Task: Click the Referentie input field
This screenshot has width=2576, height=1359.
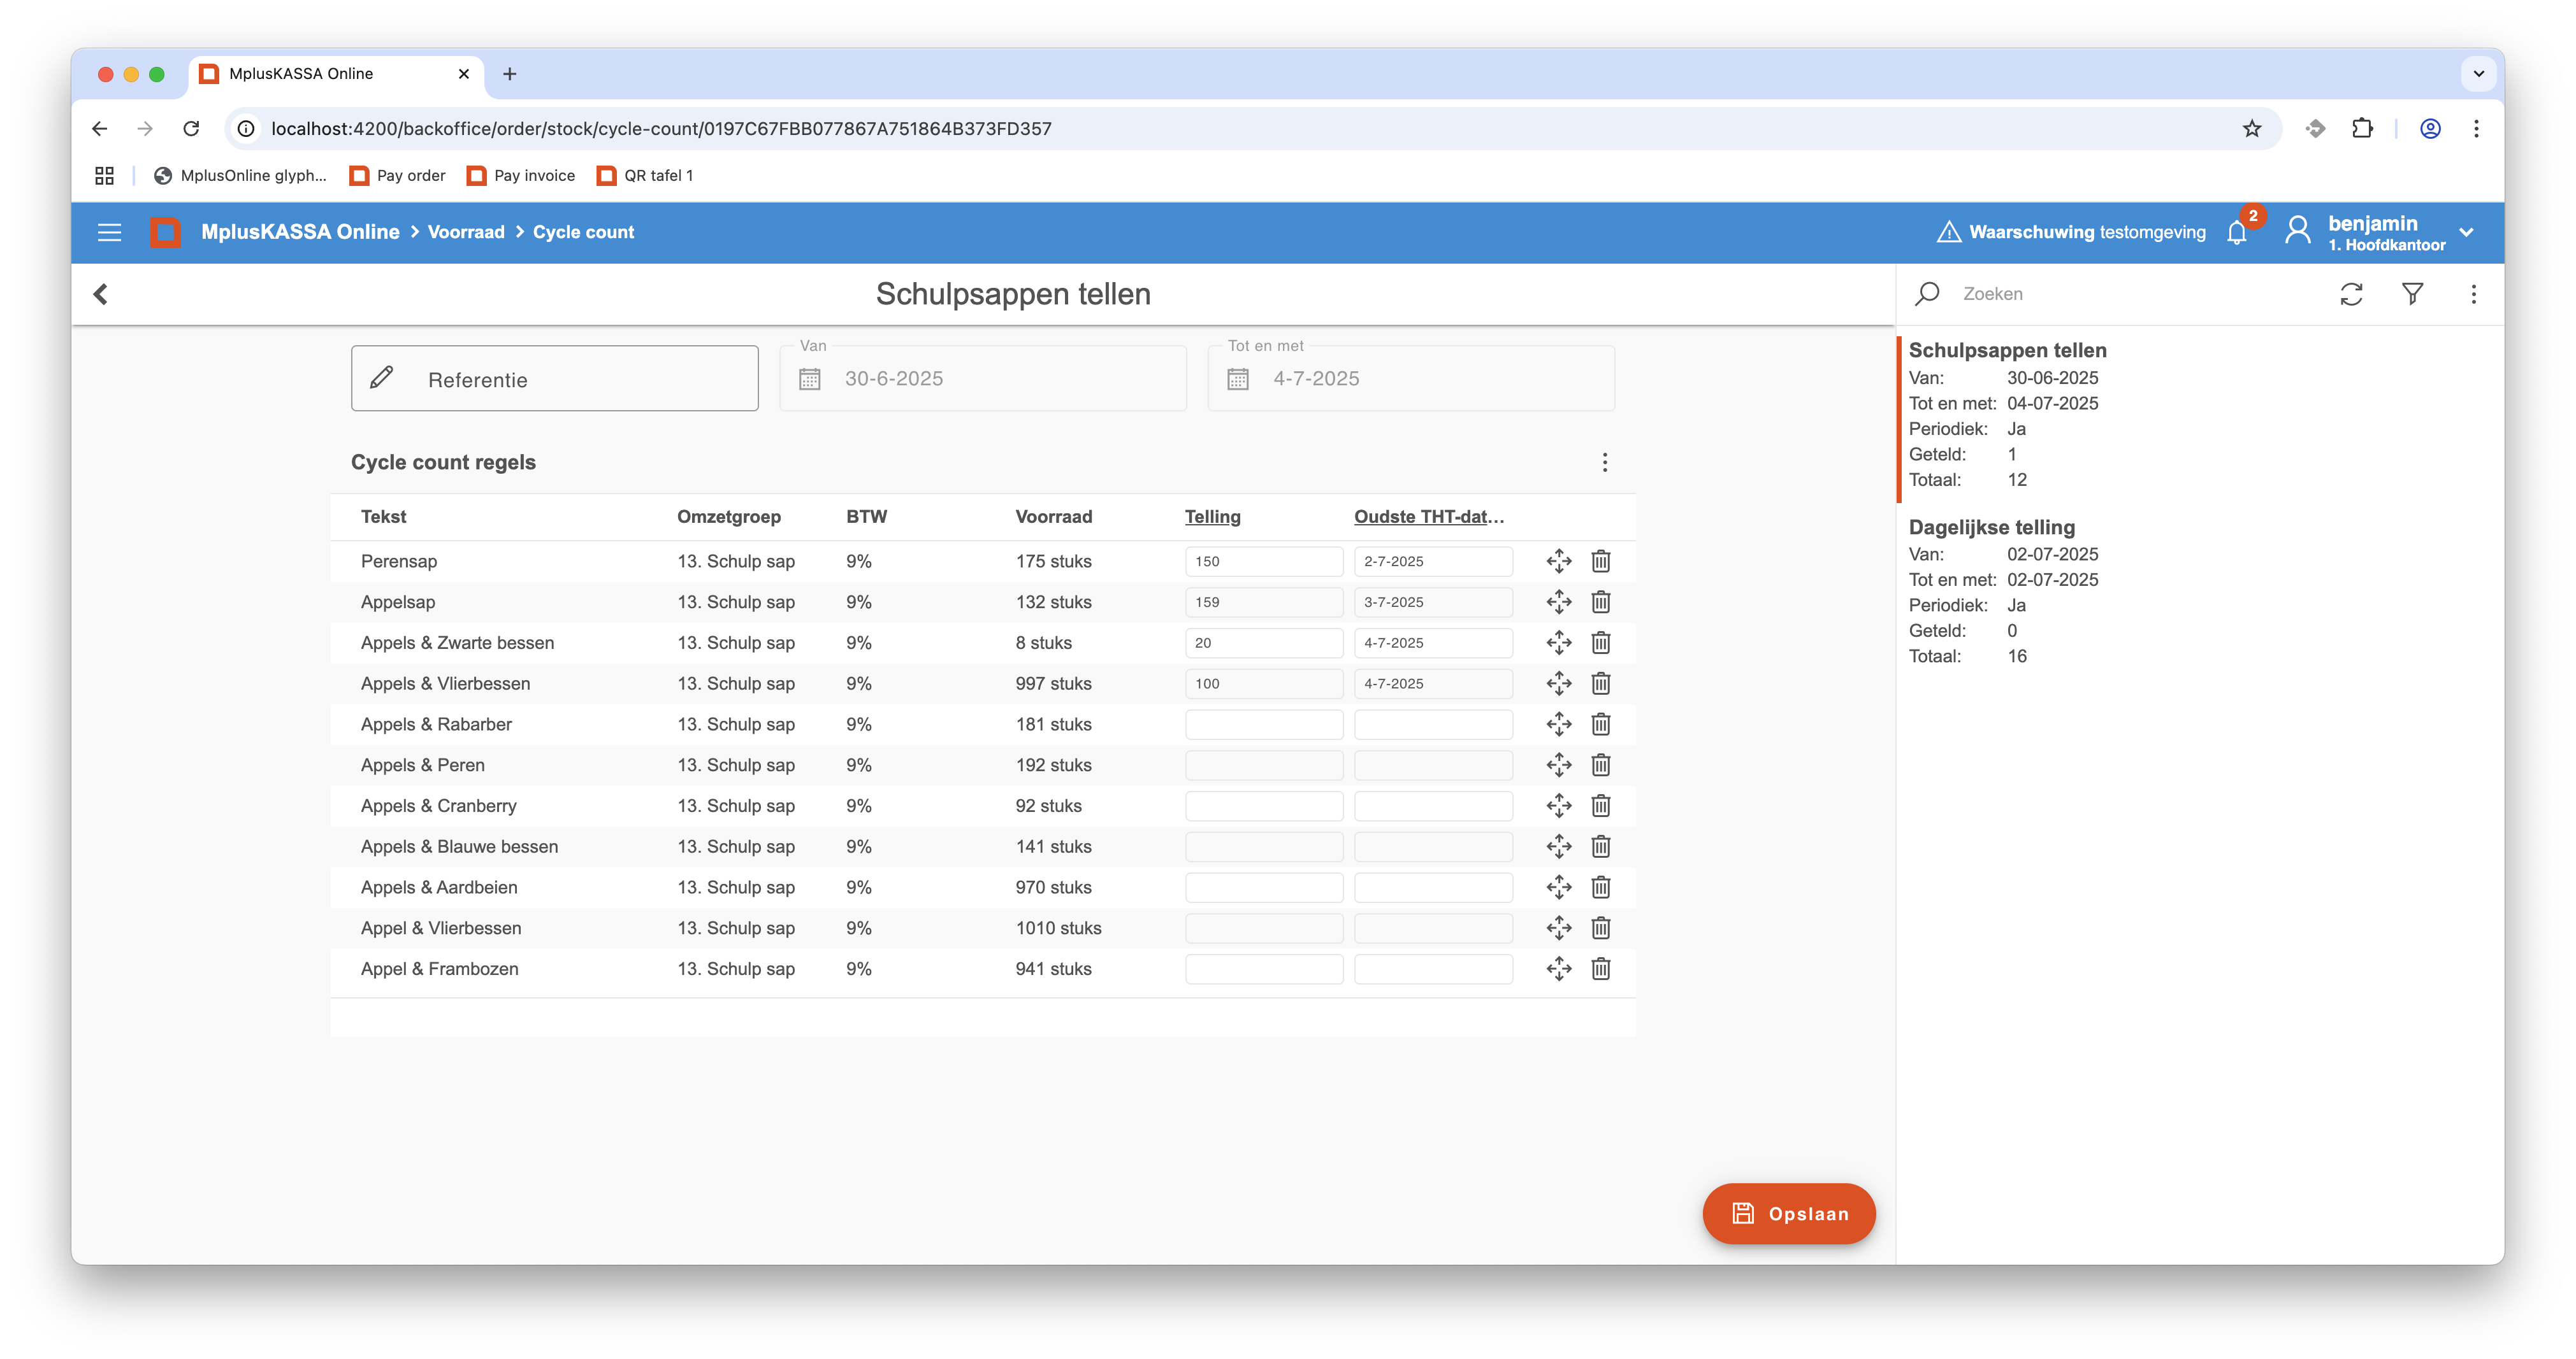Action: 554,379
